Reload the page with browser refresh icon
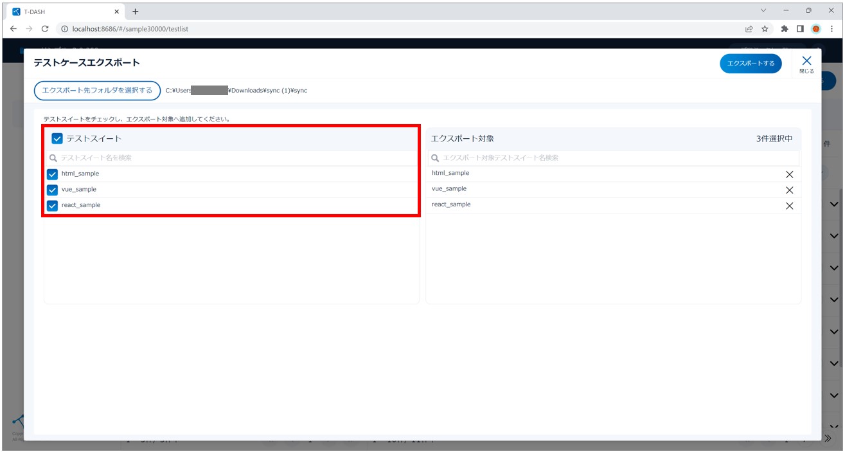845x452 pixels. click(x=45, y=29)
